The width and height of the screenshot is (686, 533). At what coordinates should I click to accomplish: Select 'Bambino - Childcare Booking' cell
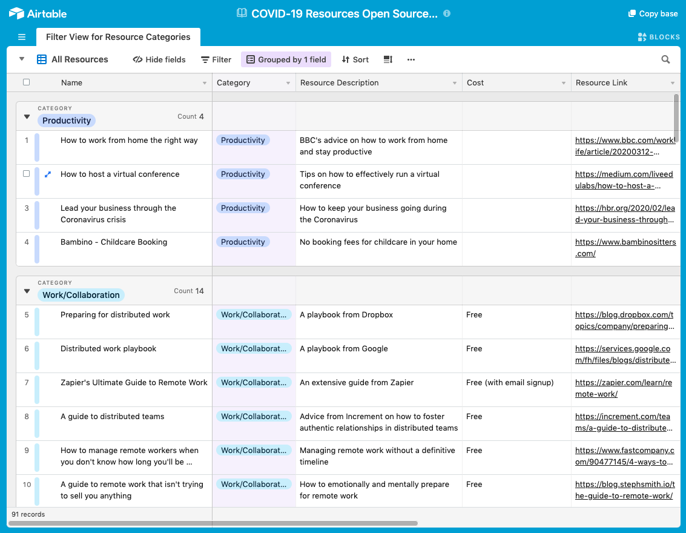(114, 242)
